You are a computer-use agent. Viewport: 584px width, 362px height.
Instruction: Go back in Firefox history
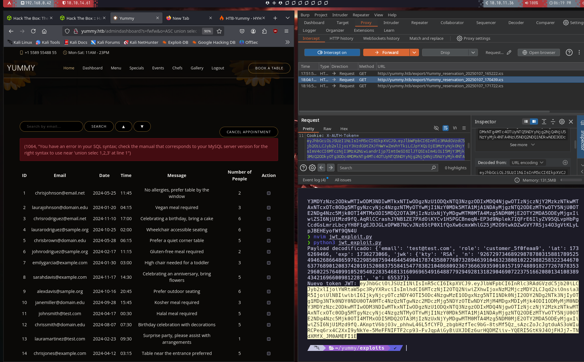pos(11,31)
